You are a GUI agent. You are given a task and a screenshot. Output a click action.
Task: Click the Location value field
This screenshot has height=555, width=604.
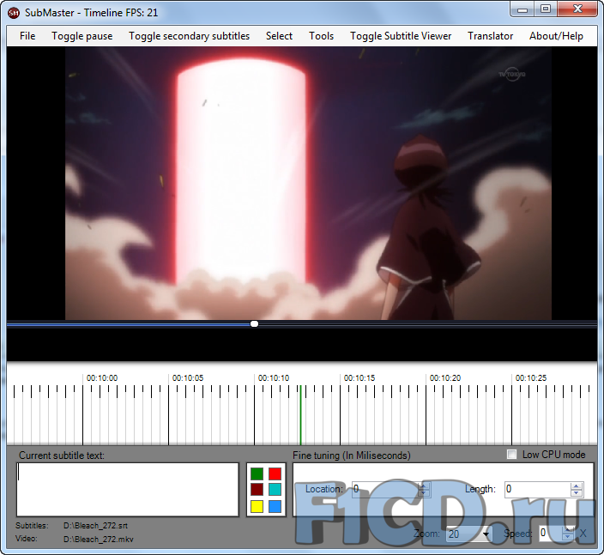(x=385, y=490)
